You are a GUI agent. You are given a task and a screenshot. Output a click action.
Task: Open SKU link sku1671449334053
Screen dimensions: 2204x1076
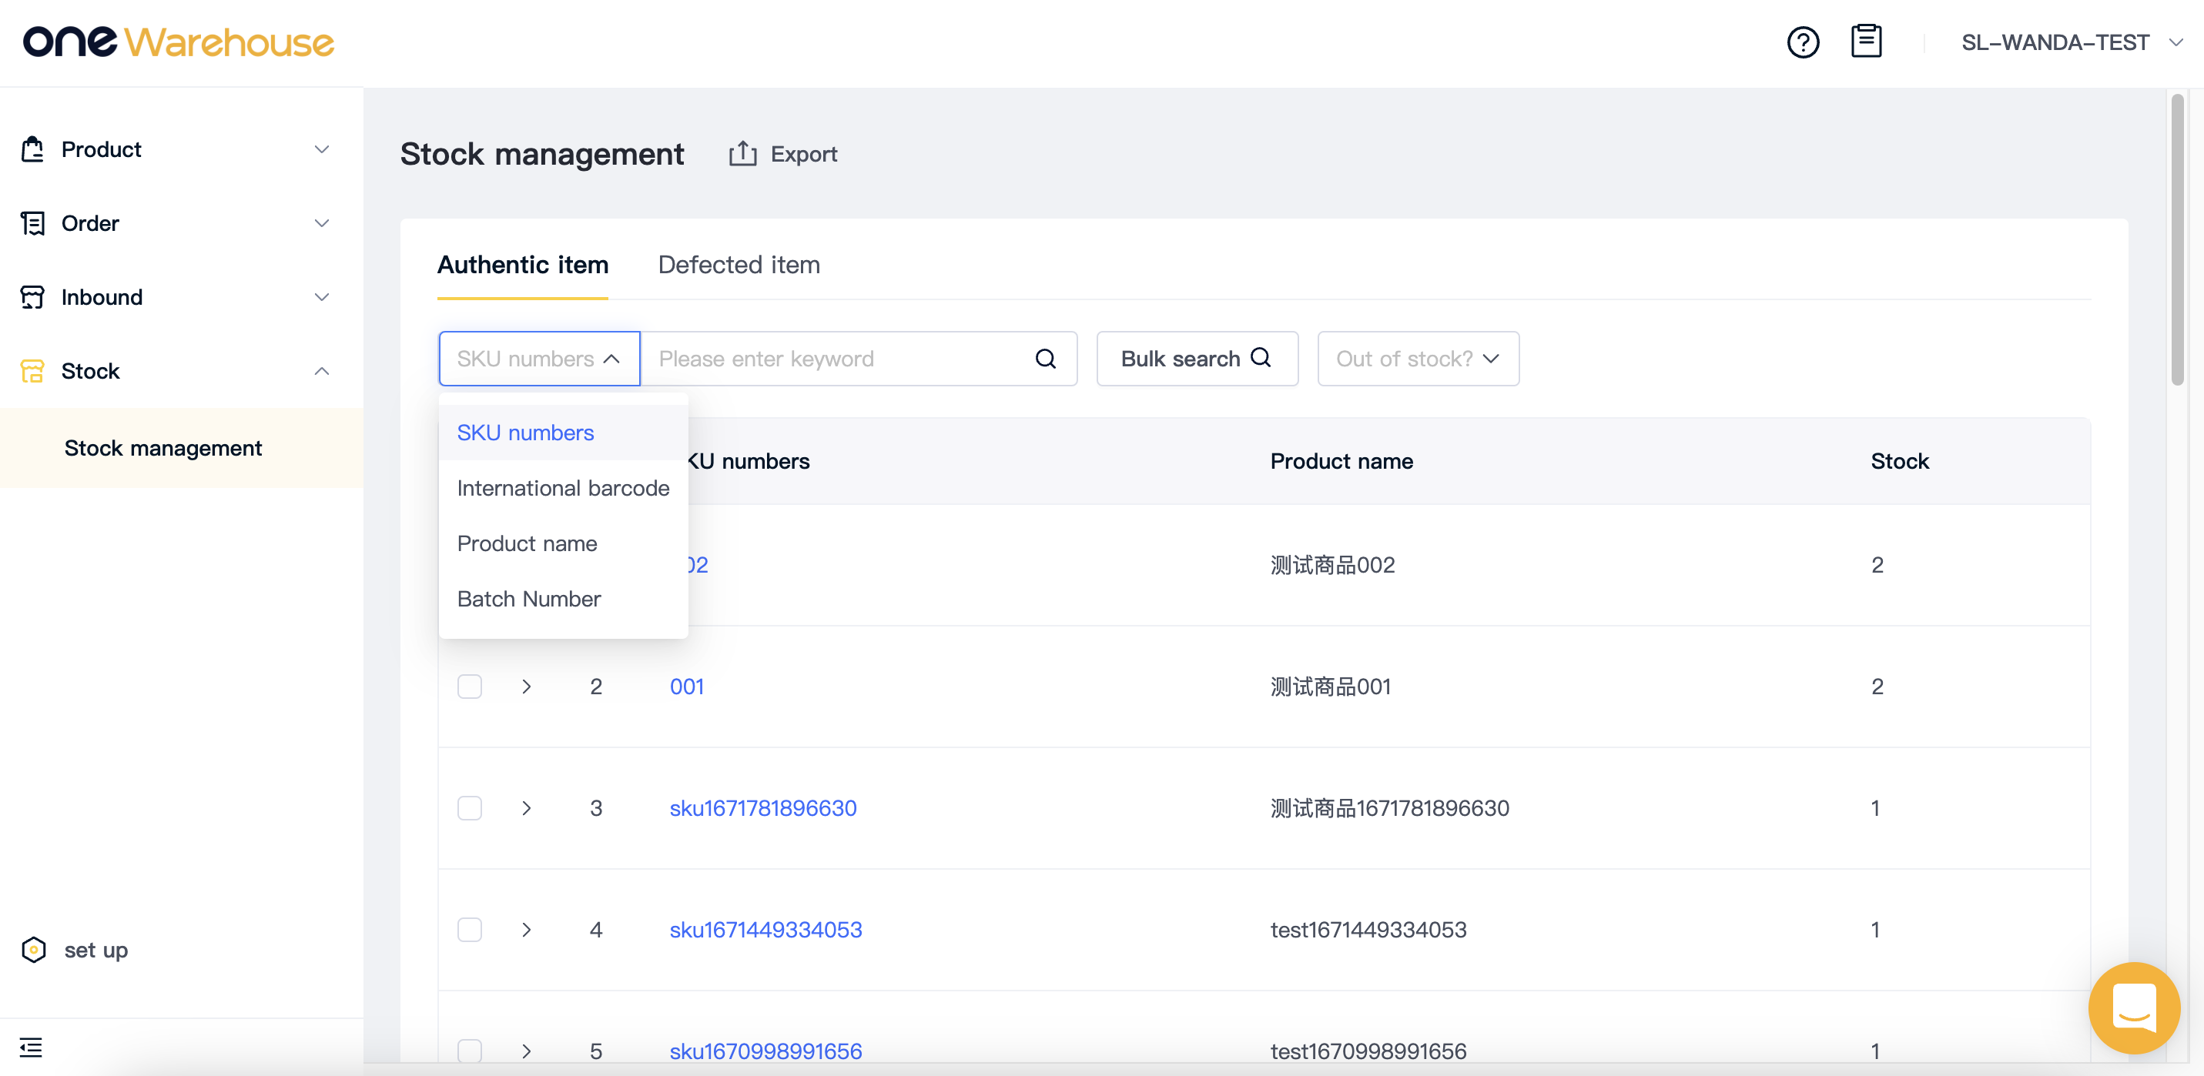pyautogui.click(x=765, y=929)
